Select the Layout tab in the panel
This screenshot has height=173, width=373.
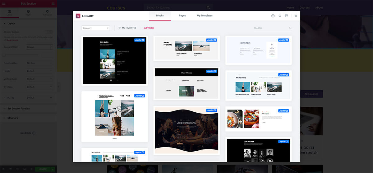[9, 13]
